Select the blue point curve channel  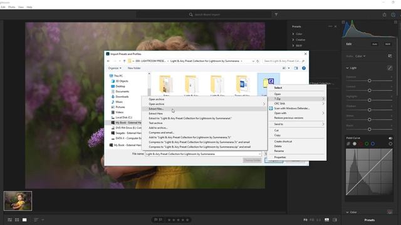coord(373,144)
